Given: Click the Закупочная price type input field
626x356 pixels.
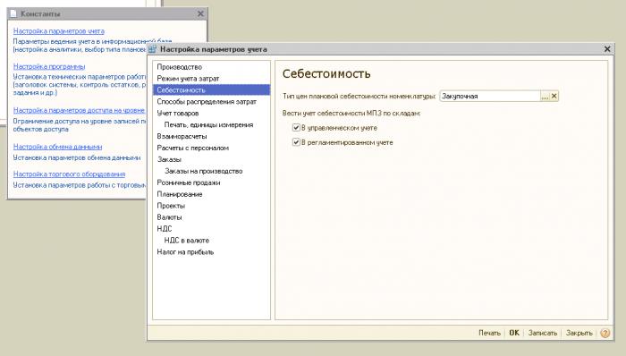Looking at the screenshot, I should pyautogui.click(x=490, y=96).
